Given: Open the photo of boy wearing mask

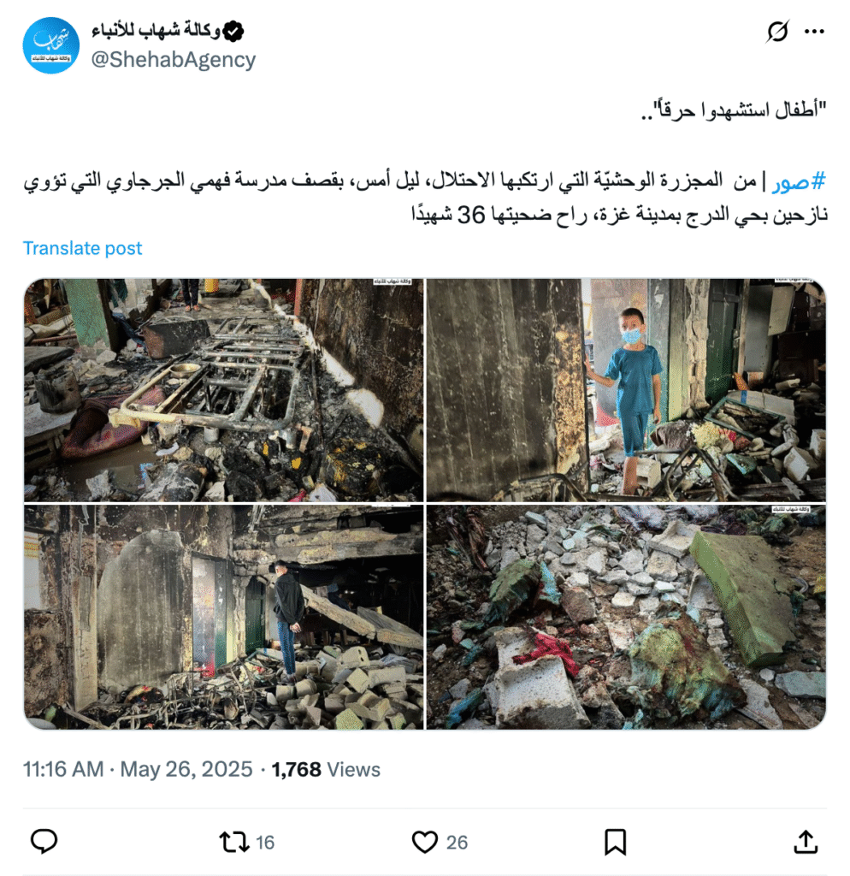Looking at the screenshot, I should tap(626, 390).
